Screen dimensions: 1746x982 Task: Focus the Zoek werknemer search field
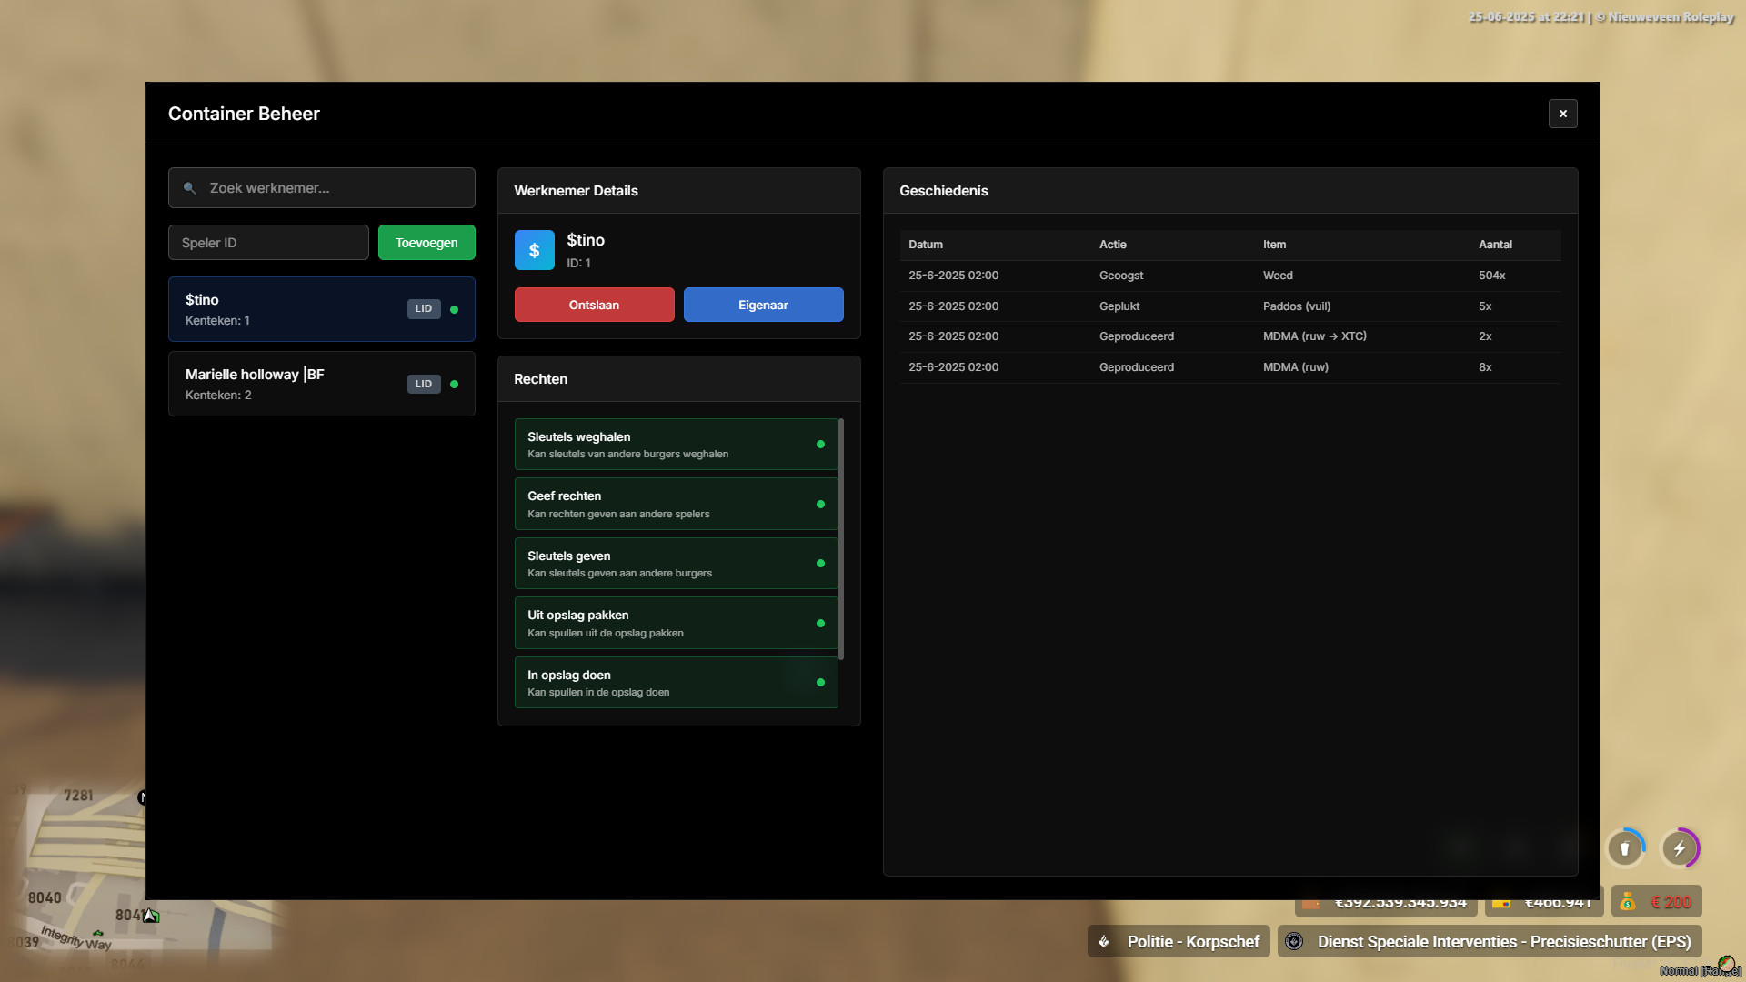322,188
